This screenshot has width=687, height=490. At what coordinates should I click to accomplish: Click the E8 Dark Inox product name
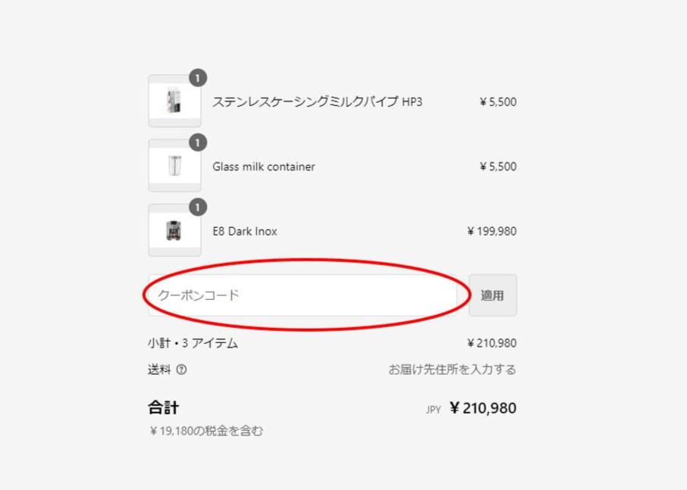pos(244,231)
